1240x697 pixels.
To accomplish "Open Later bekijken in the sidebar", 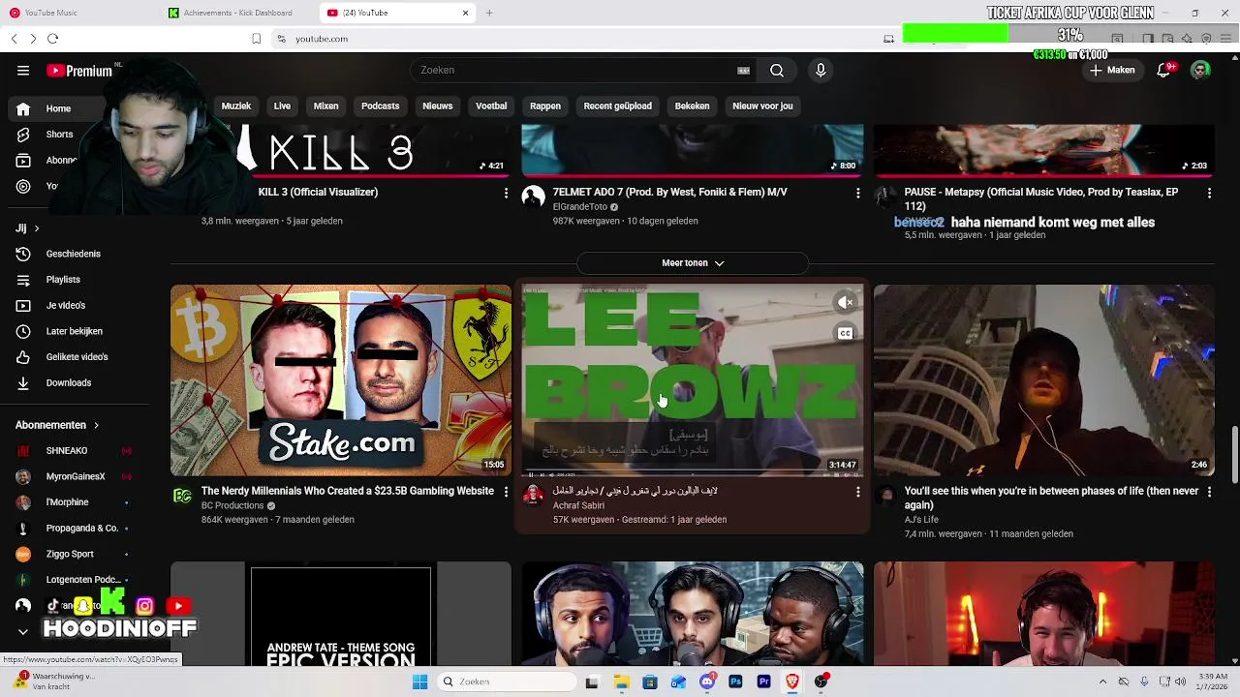I will 75,331.
